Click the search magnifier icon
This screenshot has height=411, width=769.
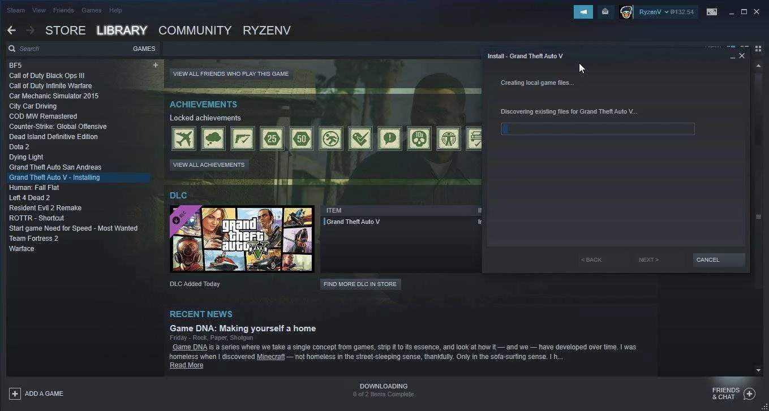pyautogui.click(x=12, y=49)
